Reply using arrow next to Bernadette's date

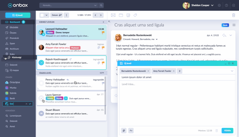(x=224, y=36)
